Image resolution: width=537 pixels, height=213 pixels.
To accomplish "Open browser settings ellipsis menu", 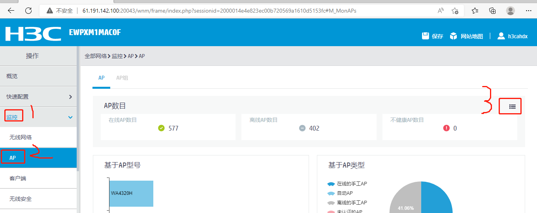I will coord(528,11).
